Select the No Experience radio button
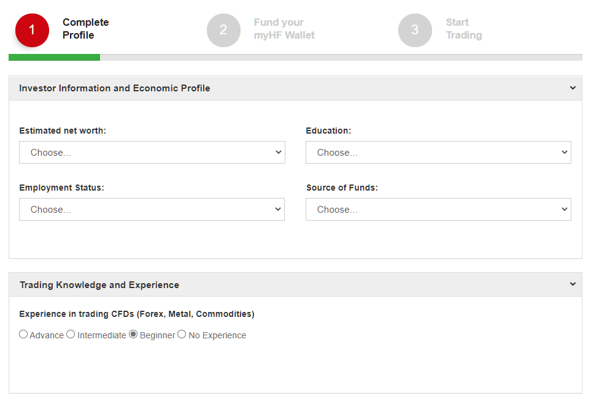Viewport: 591px width, 399px height. coord(182,334)
